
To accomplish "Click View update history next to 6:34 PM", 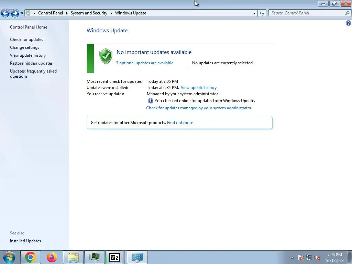I will (x=199, y=88).
